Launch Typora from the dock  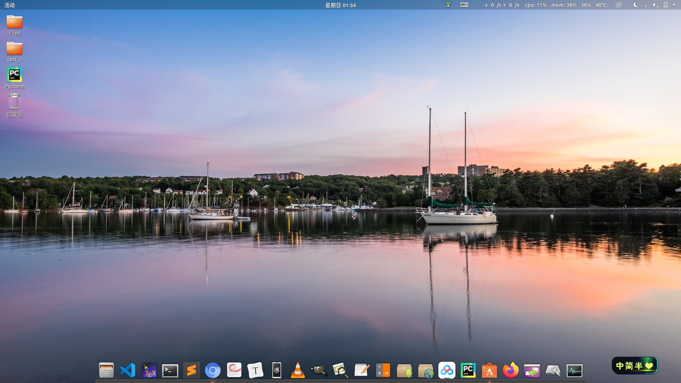(255, 371)
